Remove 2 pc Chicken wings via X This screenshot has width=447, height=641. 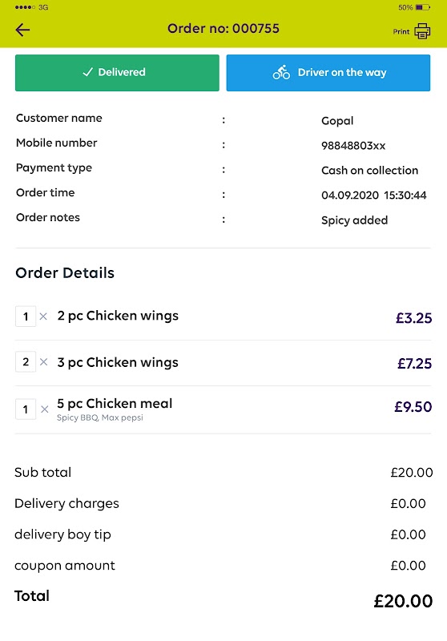pyautogui.click(x=43, y=316)
